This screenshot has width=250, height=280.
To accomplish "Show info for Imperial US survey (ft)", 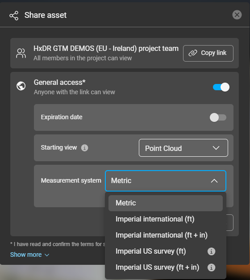I will (x=211, y=251).
